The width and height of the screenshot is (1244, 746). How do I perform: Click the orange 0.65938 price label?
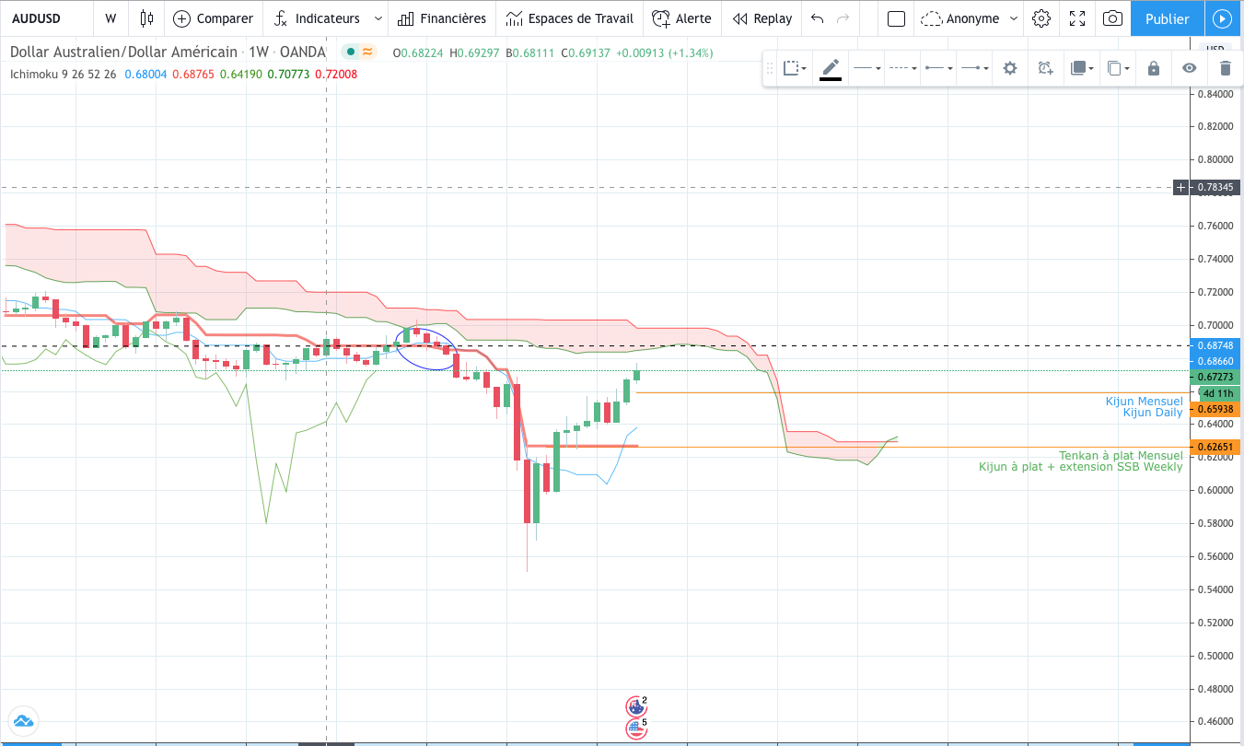tap(1215, 408)
